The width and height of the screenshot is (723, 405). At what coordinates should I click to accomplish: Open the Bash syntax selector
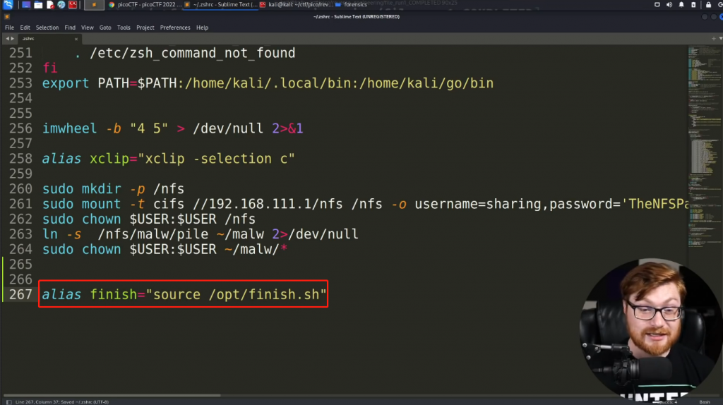[x=704, y=401]
